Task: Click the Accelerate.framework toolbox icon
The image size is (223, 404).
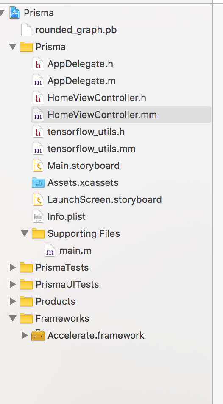Action: (x=38, y=335)
